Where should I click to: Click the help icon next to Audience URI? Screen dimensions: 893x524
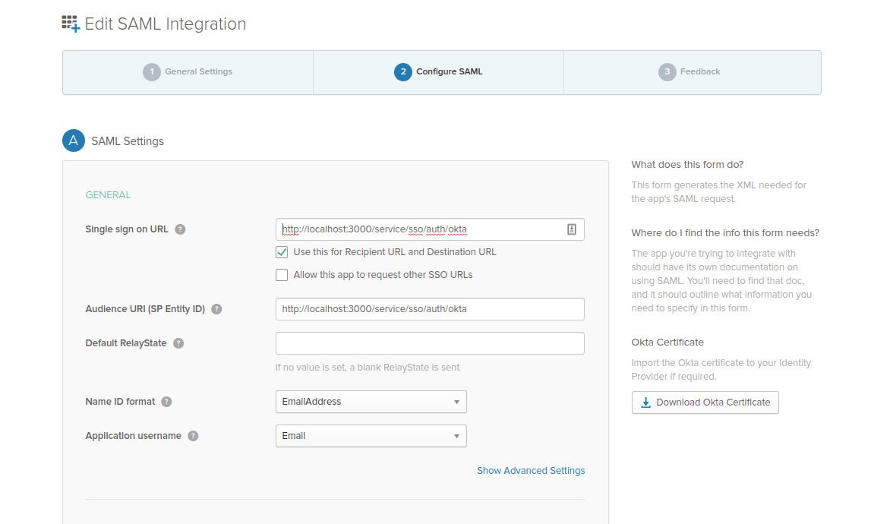tap(218, 309)
